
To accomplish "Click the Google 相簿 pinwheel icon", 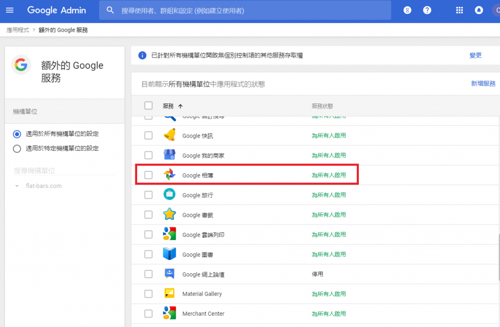I will tap(169, 175).
